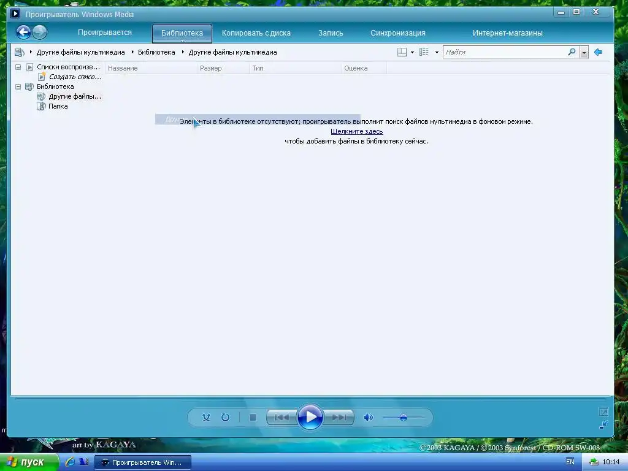Toggle repeat mode

click(x=225, y=417)
